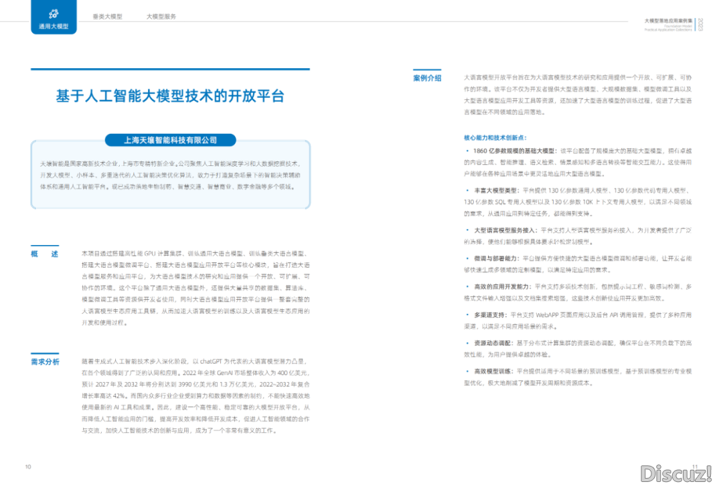Image resolution: width=723 pixels, height=490 pixels.
Task: Click the 多渠道支持 bullet heading
Action: (491, 314)
